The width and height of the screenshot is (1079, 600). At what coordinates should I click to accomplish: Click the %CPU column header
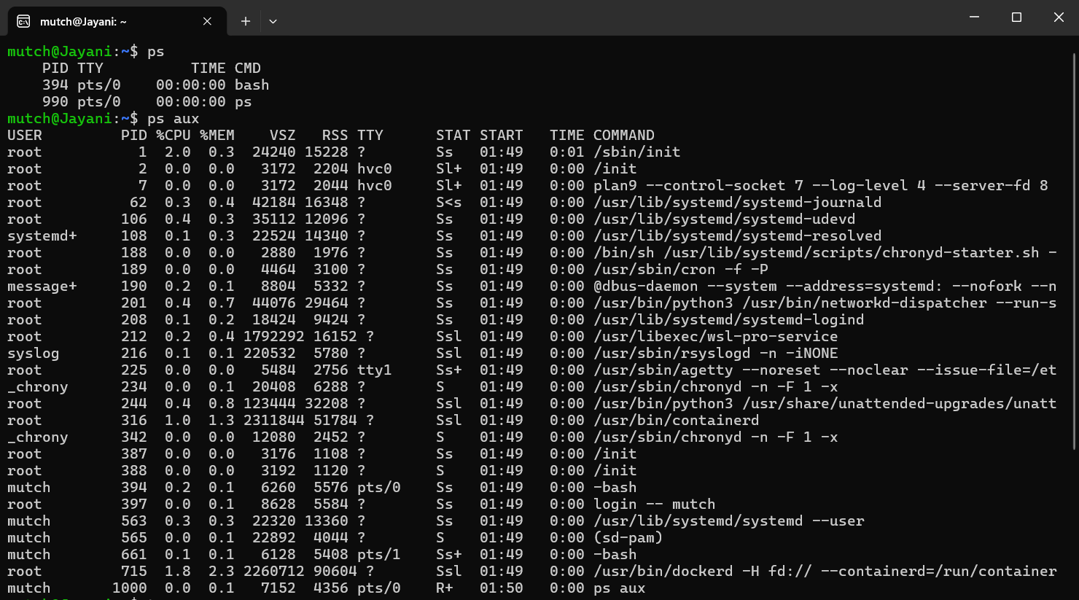point(173,136)
